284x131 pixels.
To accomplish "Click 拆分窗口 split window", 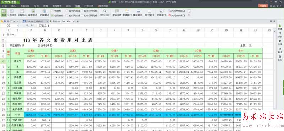I will (x=149, y=12).
